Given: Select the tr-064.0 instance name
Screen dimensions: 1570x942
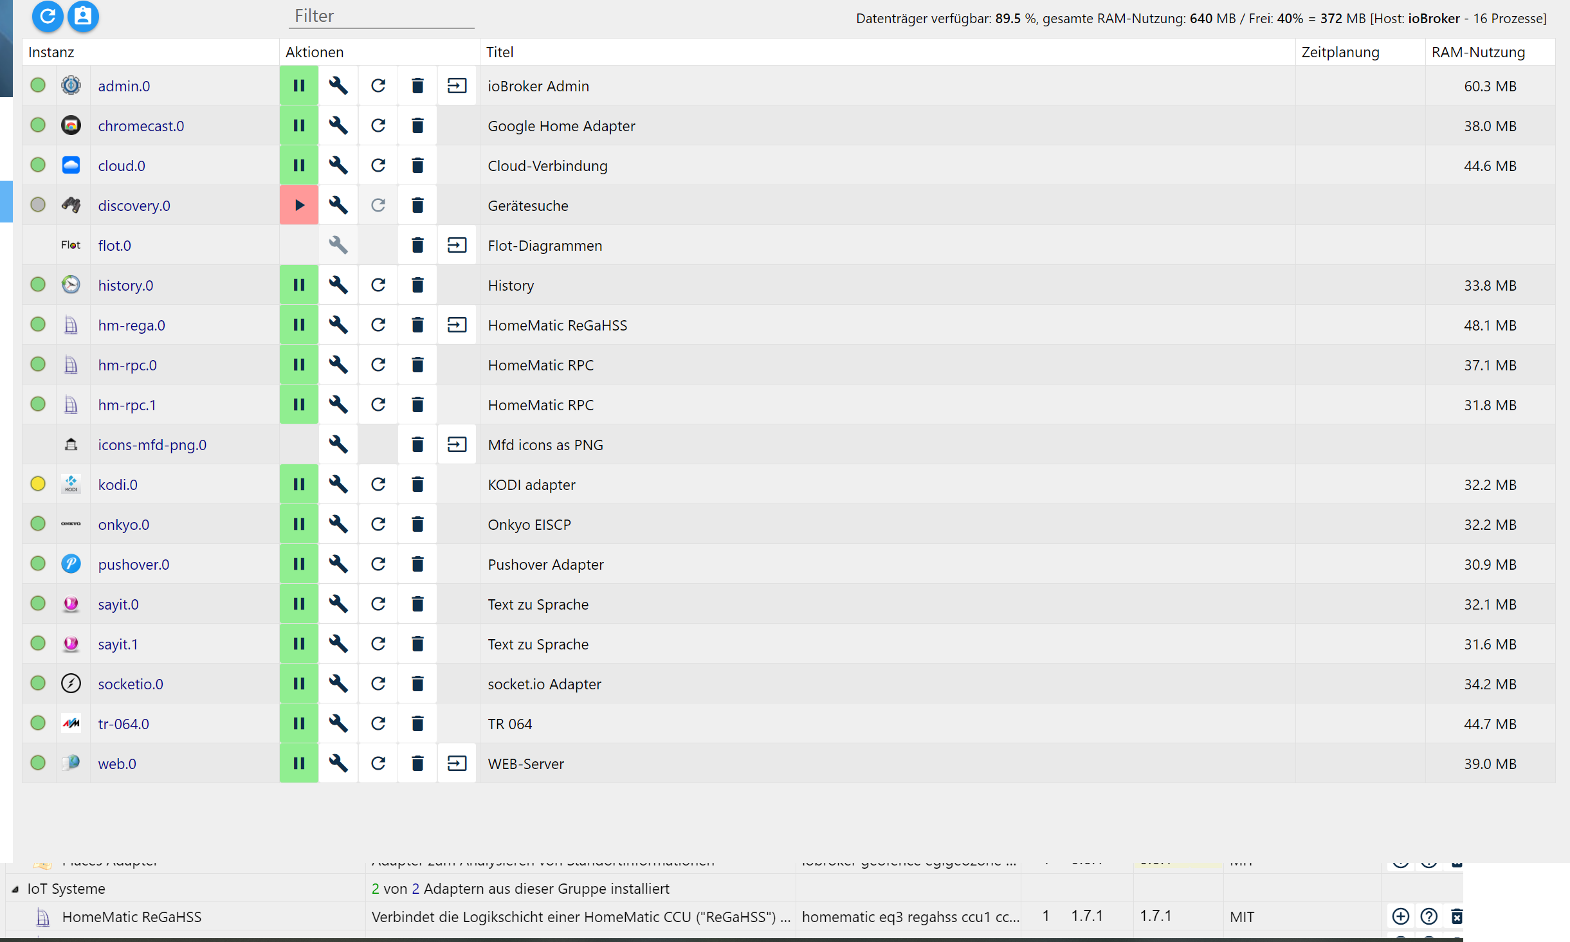Looking at the screenshot, I should [123, 724].
